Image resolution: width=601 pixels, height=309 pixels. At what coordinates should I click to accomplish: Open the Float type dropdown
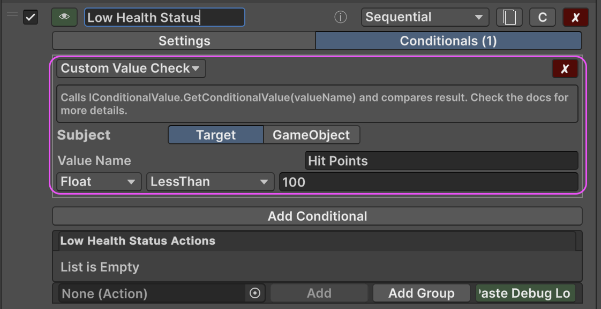pos(99,182)
